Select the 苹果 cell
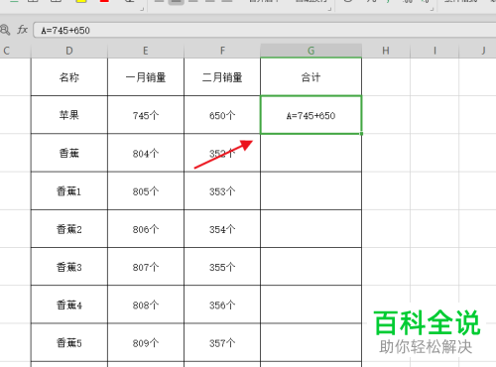Screen dimensions: 496x367 click(69, 115)
